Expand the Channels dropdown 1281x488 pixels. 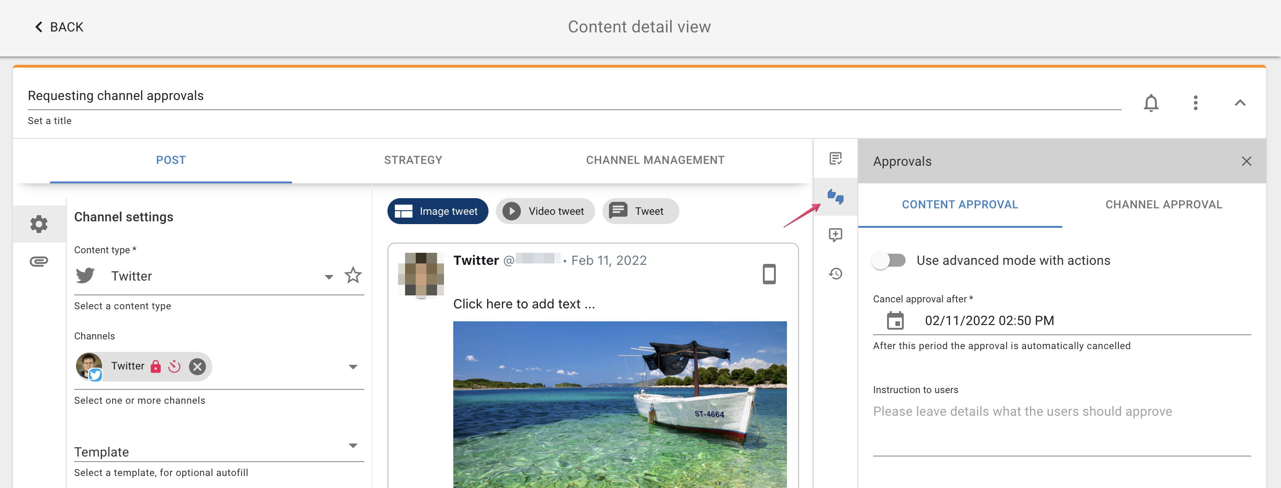coord(353,366)
